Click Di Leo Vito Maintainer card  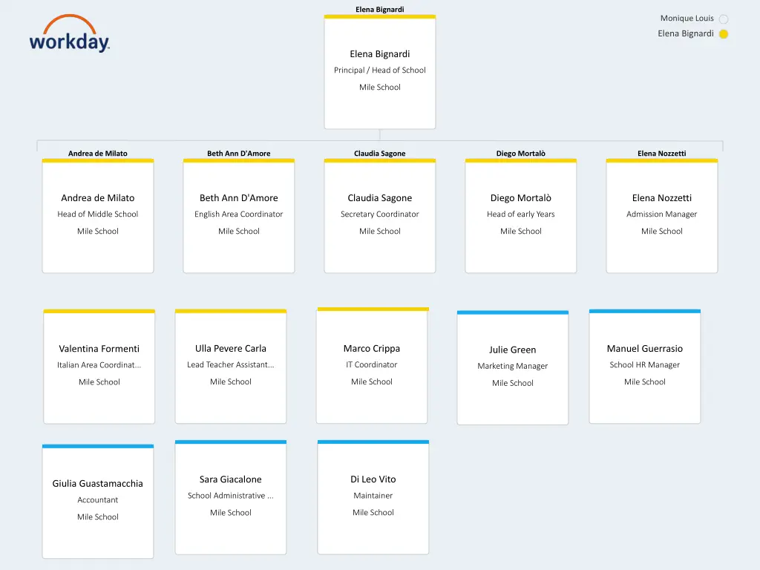click(373, 497)
